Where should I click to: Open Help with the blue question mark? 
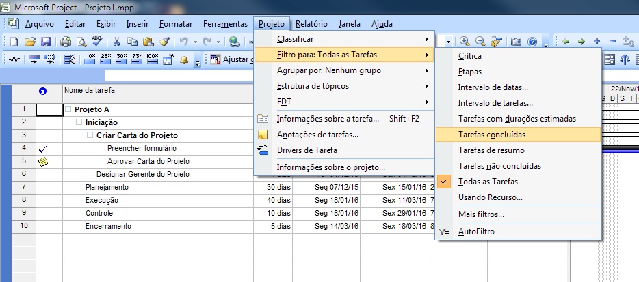(x=532, y=41)
